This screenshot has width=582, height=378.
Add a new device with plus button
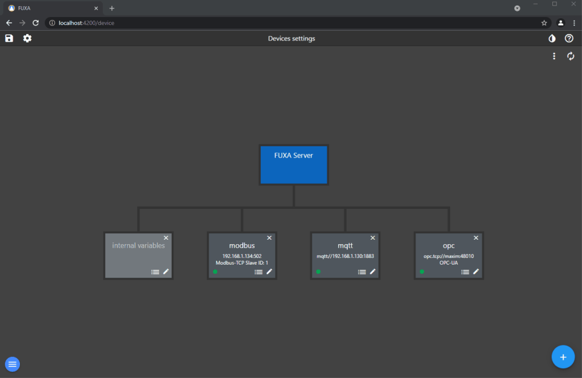pos(563,357)
